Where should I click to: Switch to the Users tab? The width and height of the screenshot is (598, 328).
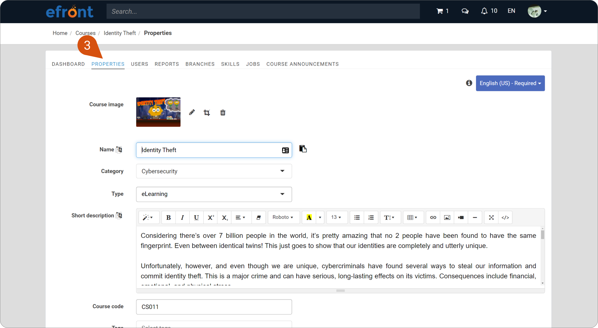point(139,64)
